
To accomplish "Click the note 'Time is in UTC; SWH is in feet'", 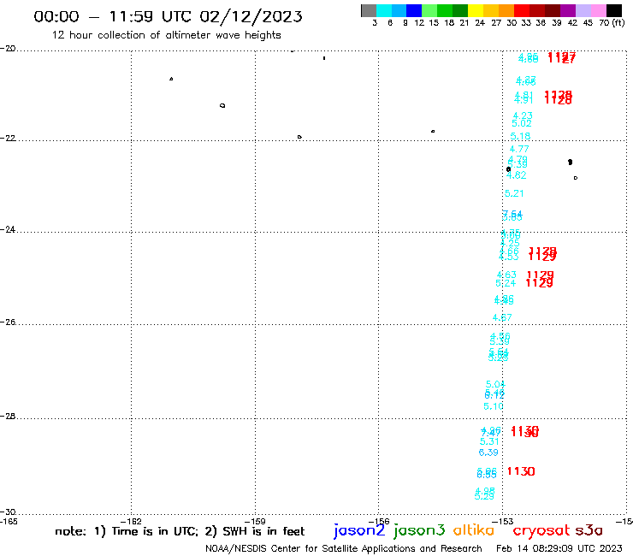I will [x=180, y=531].
